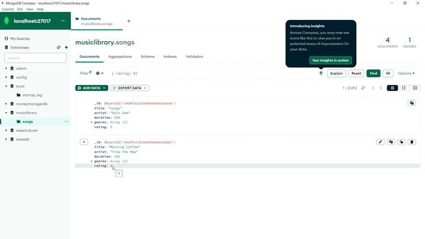Refresh the documents result list
This screenshot has height=239, width=425.
pyautogui.click(x=363, y=88)
